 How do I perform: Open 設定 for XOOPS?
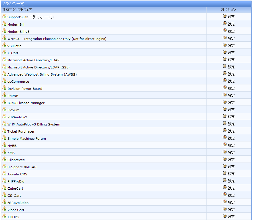231,216
